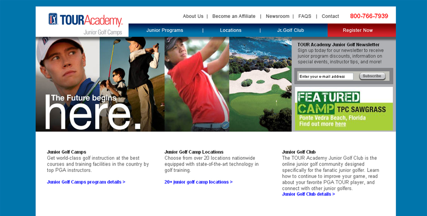Click the Register Now button
The image size is (427, 216).
point(362,30)
